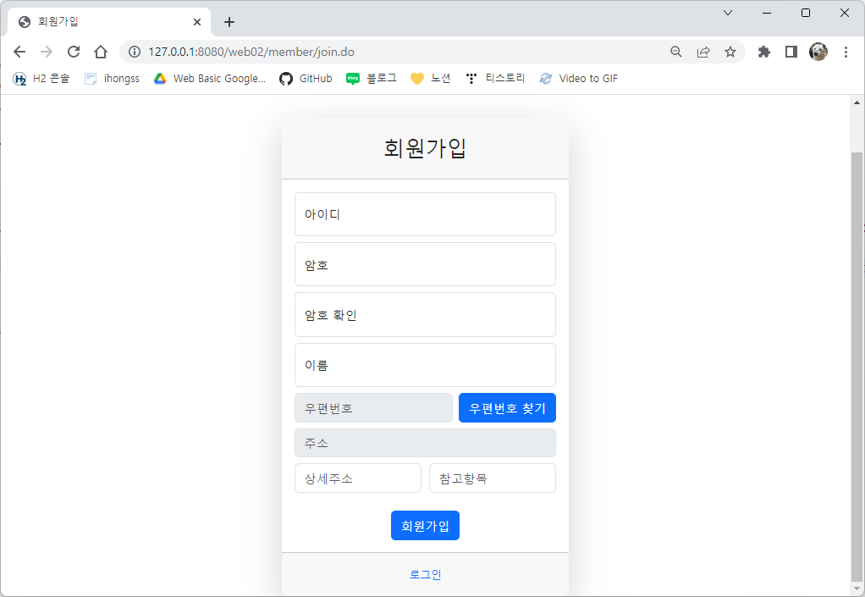Open the H2 콘솔 bookmark
This screenshot has width=865, height=597.
coord(41,79)
